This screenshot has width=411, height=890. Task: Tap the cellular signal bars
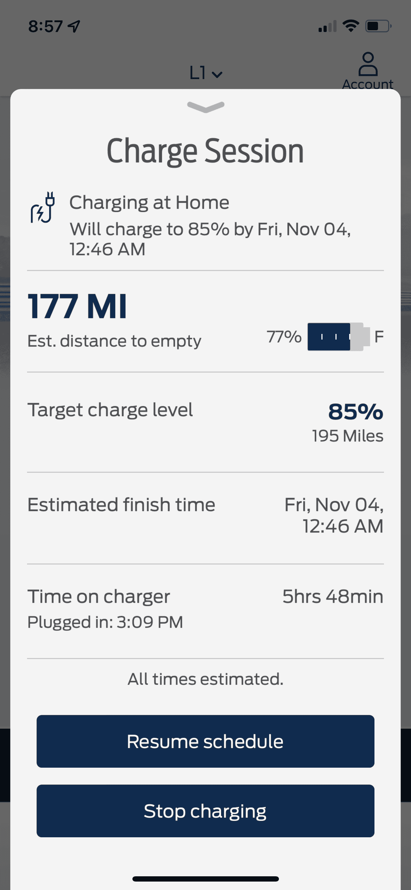(x=327, y=26)
